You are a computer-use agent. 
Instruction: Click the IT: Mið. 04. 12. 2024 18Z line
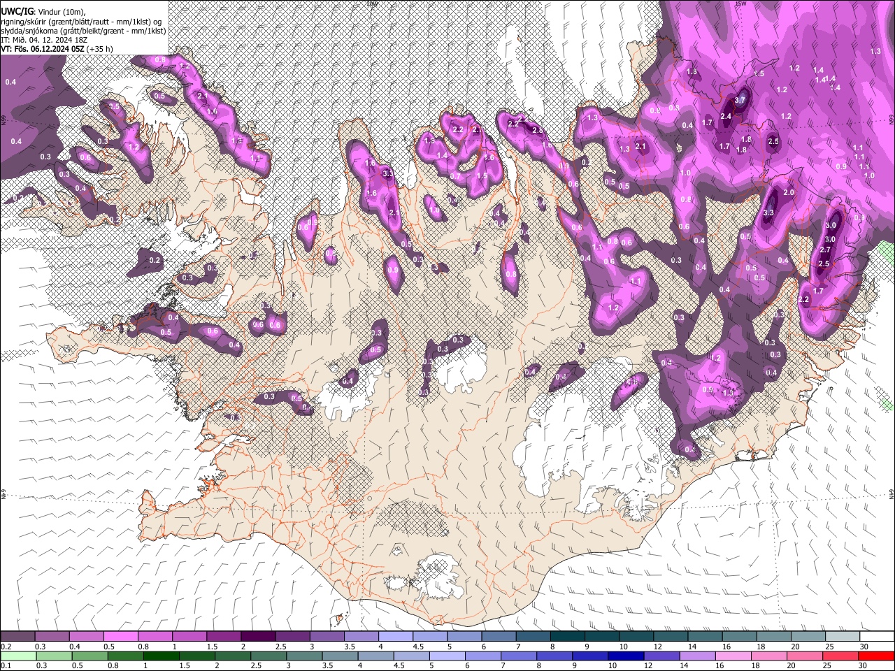(x=44, y=41)
